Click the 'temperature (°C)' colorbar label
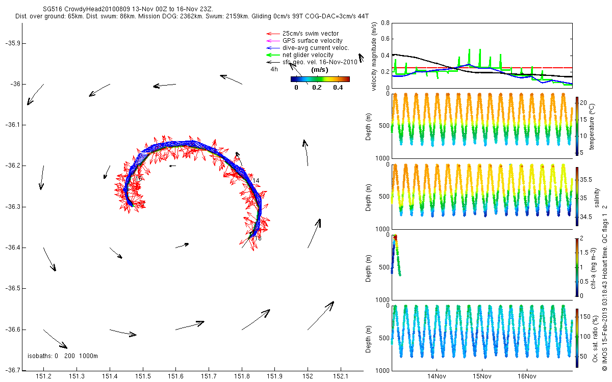The width and height of the screenshot is (612, 382). [x=592, y=126]
